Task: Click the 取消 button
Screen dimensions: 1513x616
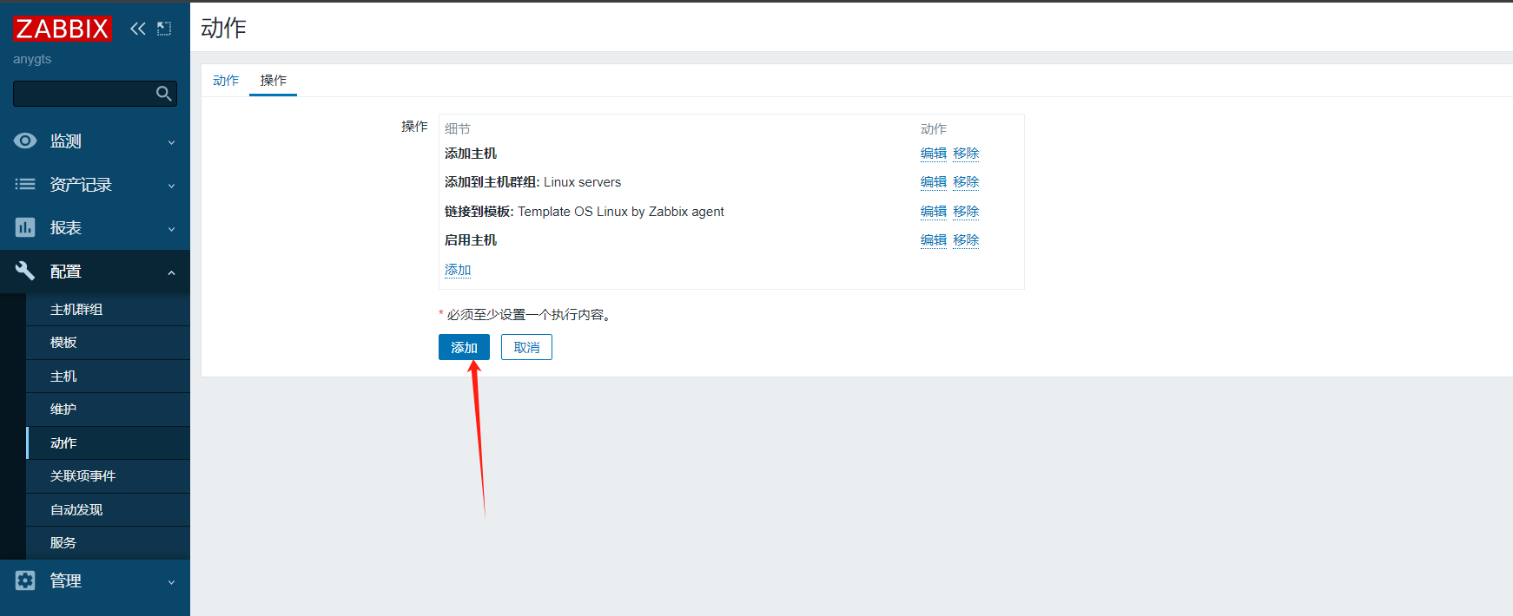Action: point(526,347)
